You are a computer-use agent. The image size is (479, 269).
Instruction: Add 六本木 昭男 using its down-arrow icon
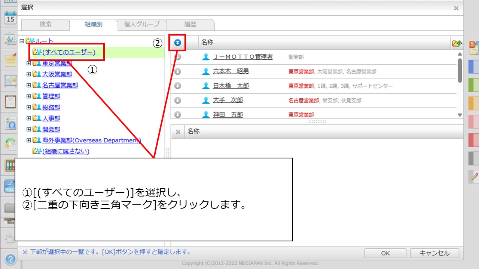point(178,71)
